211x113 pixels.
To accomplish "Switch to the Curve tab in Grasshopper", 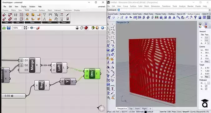I will [x=34, y=10].
